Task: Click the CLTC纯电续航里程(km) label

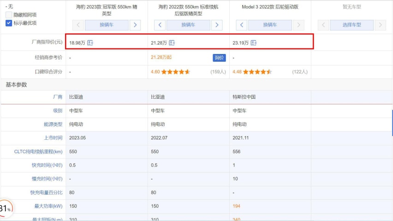Action: pos(38,152)
